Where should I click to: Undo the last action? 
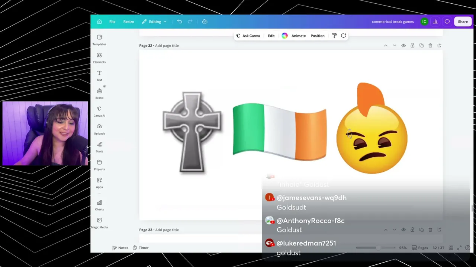pyautogui.click(x=179, y=22)
